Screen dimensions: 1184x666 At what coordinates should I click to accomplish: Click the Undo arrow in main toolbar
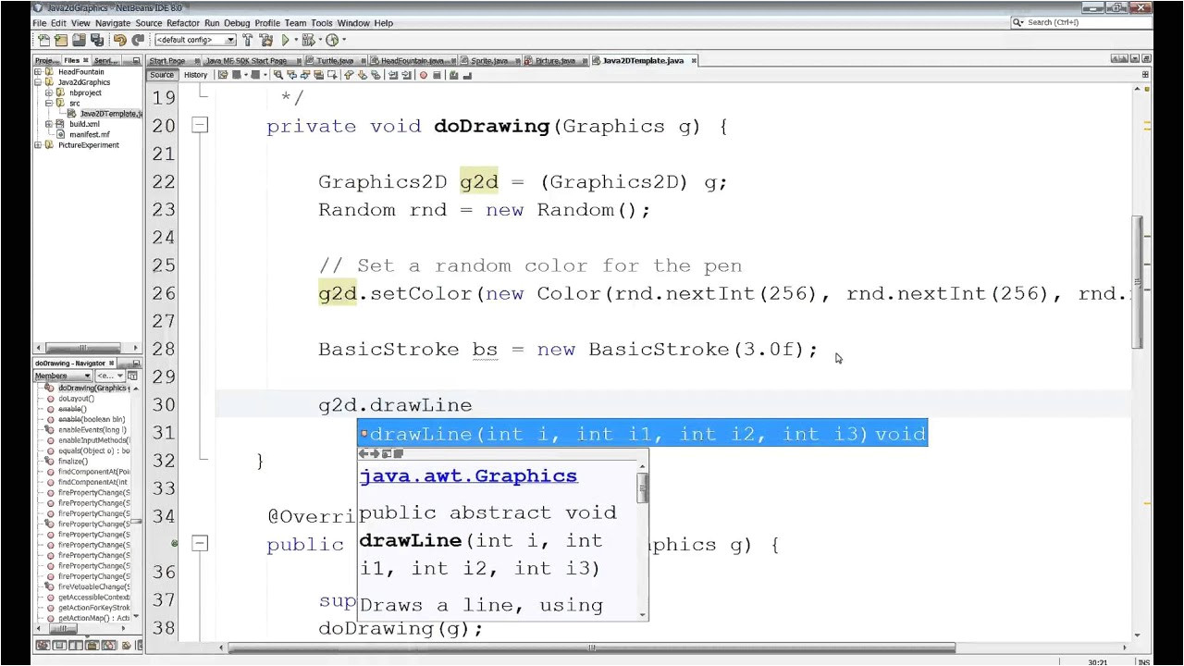tap(119, 40)
